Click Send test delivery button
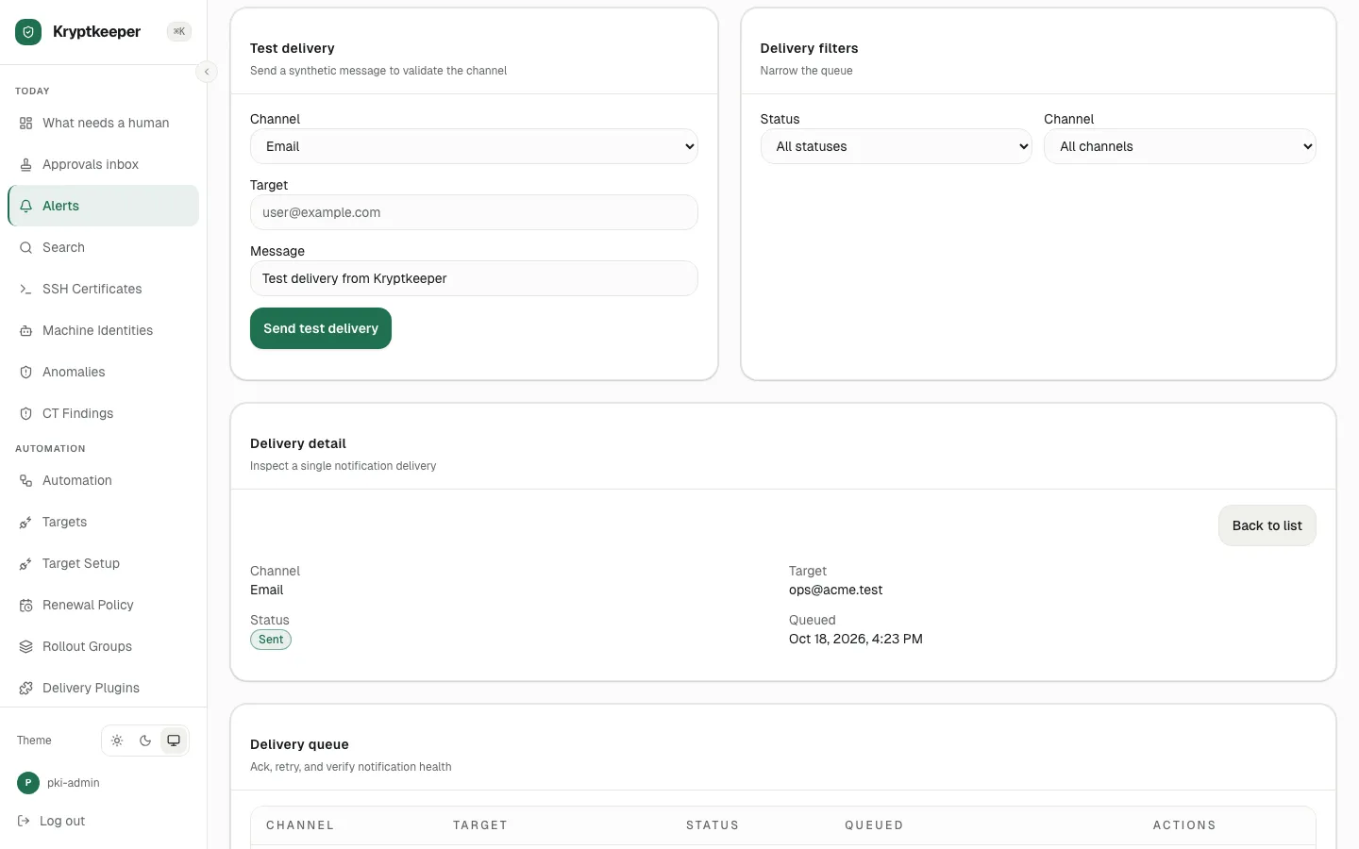The width and height of the screenshot is (1359, 849). 321,328
